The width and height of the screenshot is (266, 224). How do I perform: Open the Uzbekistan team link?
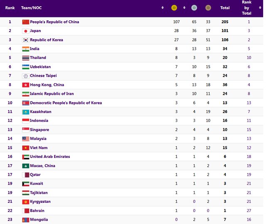coord(40,66)
